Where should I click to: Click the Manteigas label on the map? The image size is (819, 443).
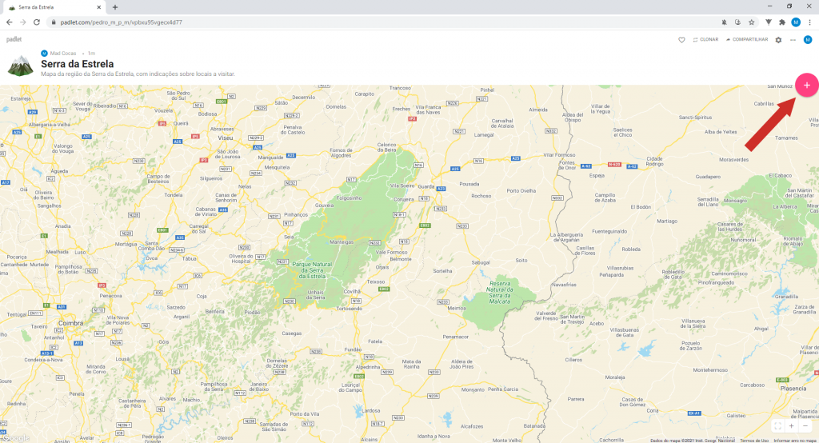coord(342,241)
